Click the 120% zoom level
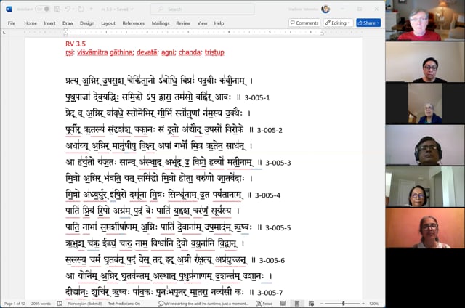 tap(373, 304)
